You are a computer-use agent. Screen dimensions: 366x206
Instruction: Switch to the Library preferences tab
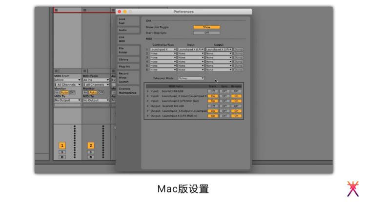point(128,60)
